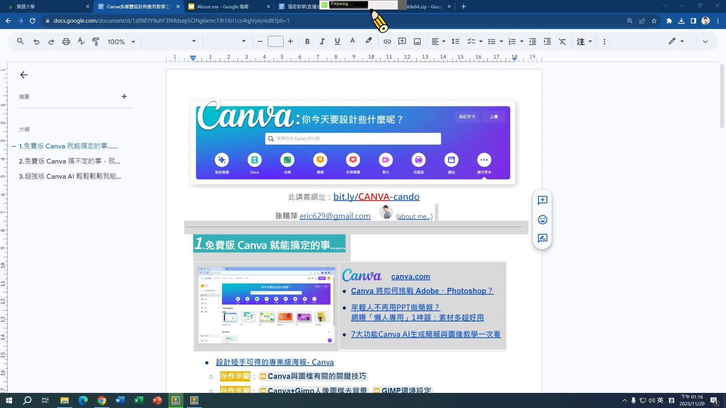The width and height of the screenshot is (726, 408).
Task: Open the text color picker
Action: click(x=352, y=42)
